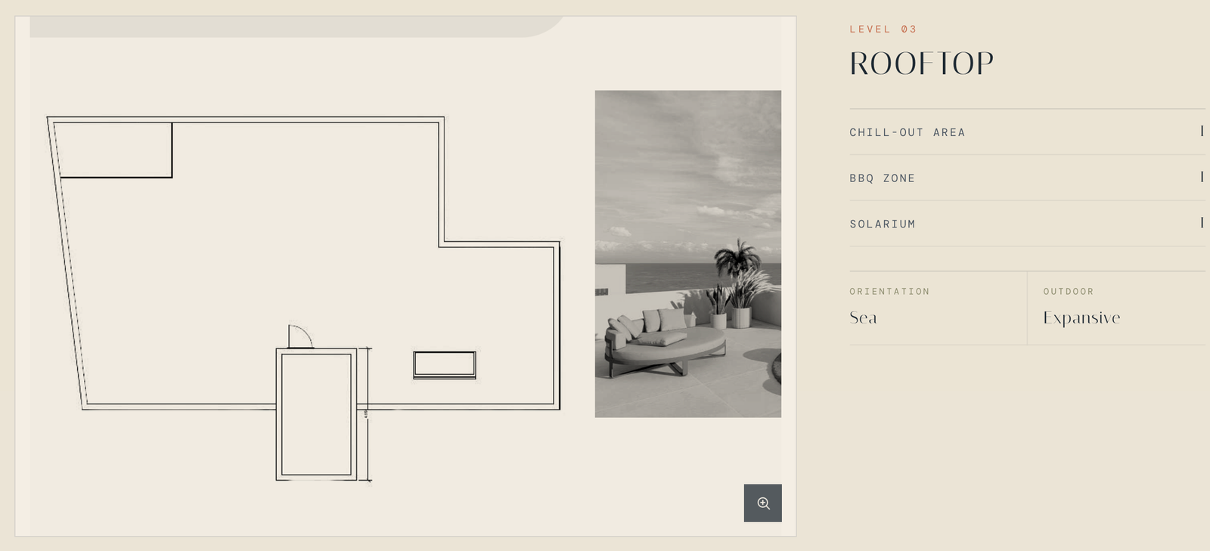The height and width of the screenshot is (551, 1210).
Task: Click the dimension marker beside the stairwell
Action: (367, 414)
